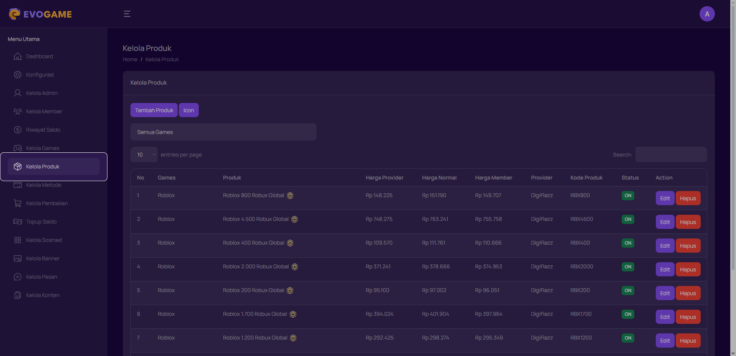Click the Kelola Banner image icon
736x356 pixels.
(x=18, y=258)
